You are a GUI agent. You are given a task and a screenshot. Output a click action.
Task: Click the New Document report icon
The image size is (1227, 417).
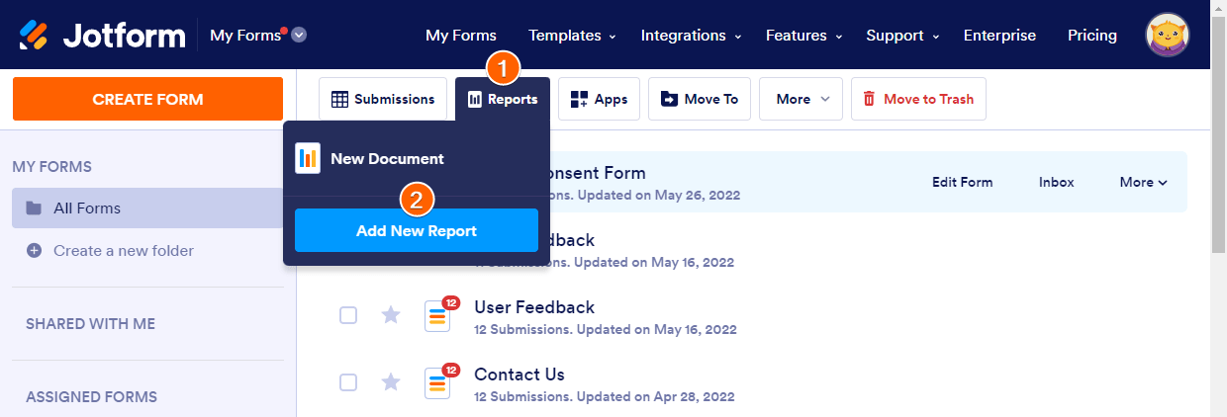coord(308,158)
